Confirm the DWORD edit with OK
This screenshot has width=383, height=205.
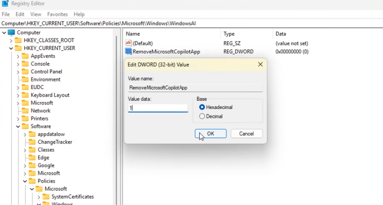tap(210, 133)
